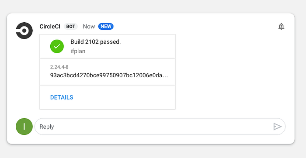Click the truncated commit hash 93ac3bcd4270...
Image resolution: width=306 pixels, height=158 pixels.
point(109,76)
